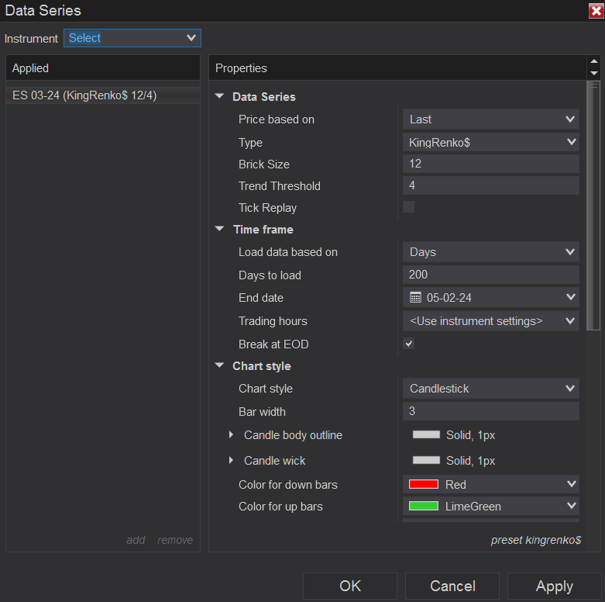605x602 pixels.
Task: Click the LimeGreen up bar swatch
Action: pos(423,506)
